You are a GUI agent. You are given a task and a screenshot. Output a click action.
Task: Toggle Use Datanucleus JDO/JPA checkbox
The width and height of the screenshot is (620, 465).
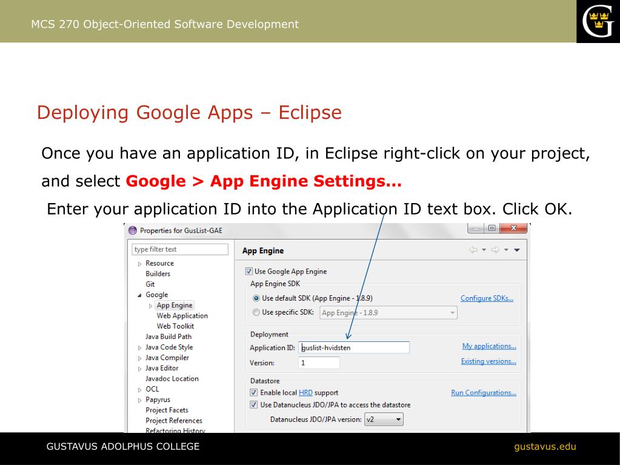[253, 405]
